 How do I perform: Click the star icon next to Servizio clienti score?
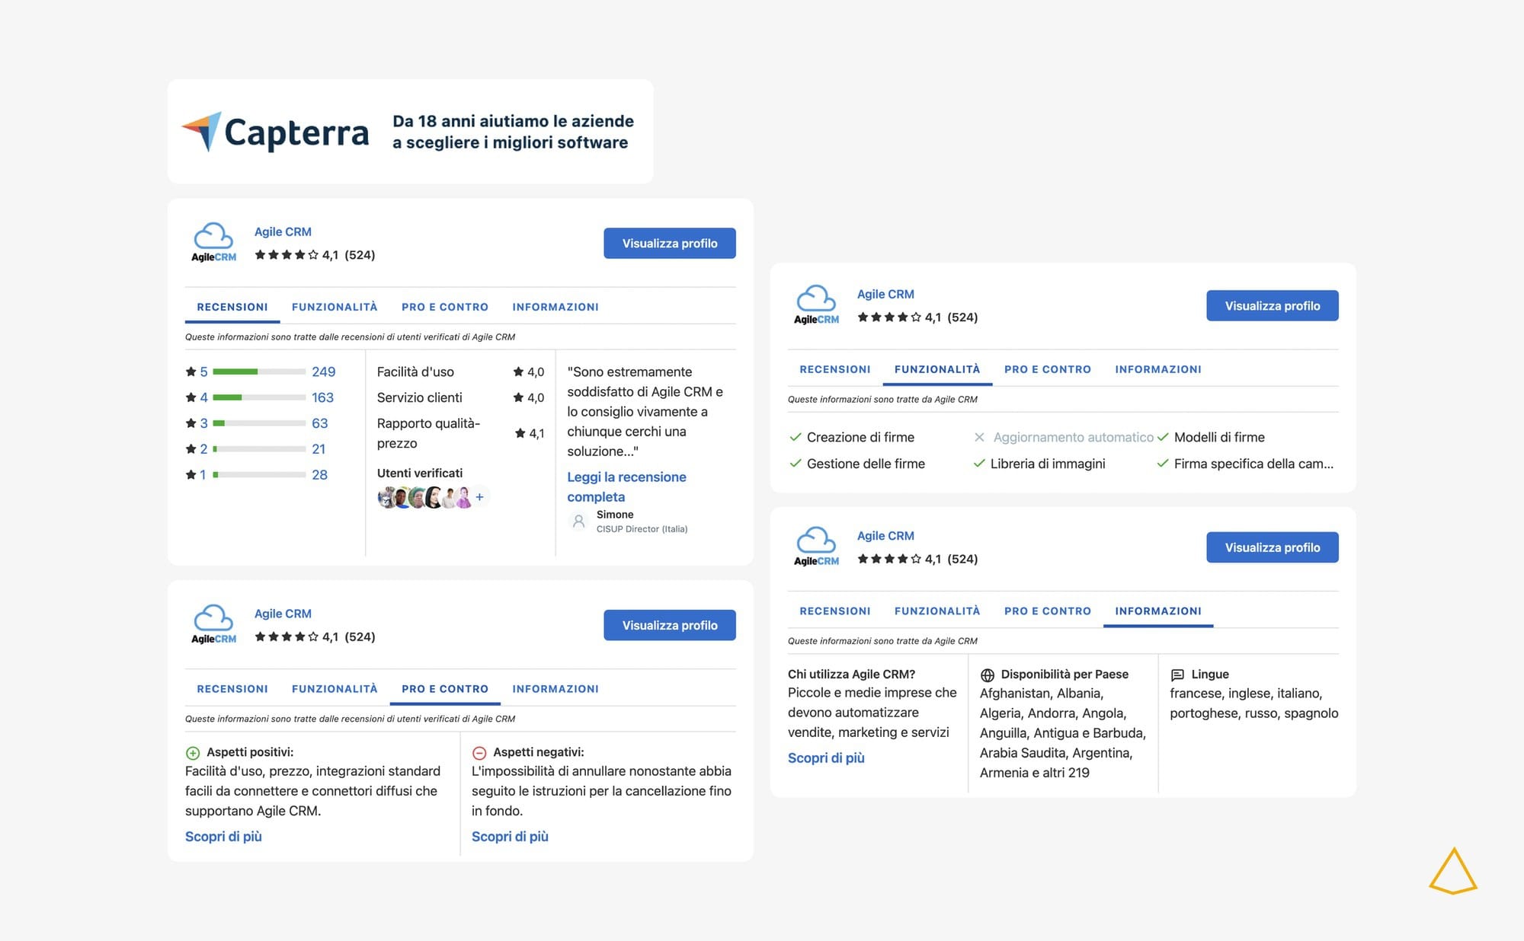click(x=518, y=397)
